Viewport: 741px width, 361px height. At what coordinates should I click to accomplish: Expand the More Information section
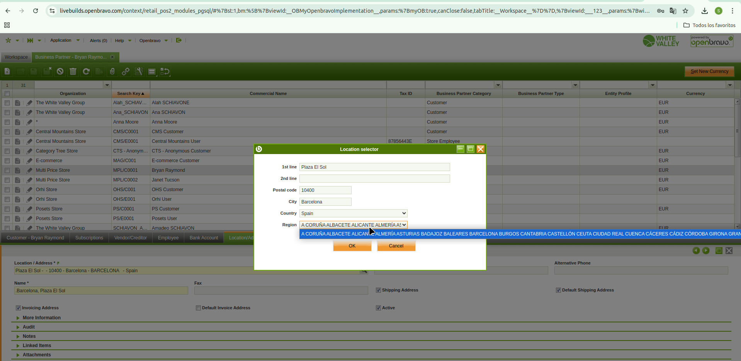[x=41, y=318]
